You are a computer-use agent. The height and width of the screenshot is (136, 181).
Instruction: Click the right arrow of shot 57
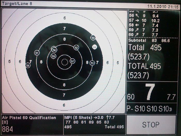pyautogui.click(x=137, y=20)
